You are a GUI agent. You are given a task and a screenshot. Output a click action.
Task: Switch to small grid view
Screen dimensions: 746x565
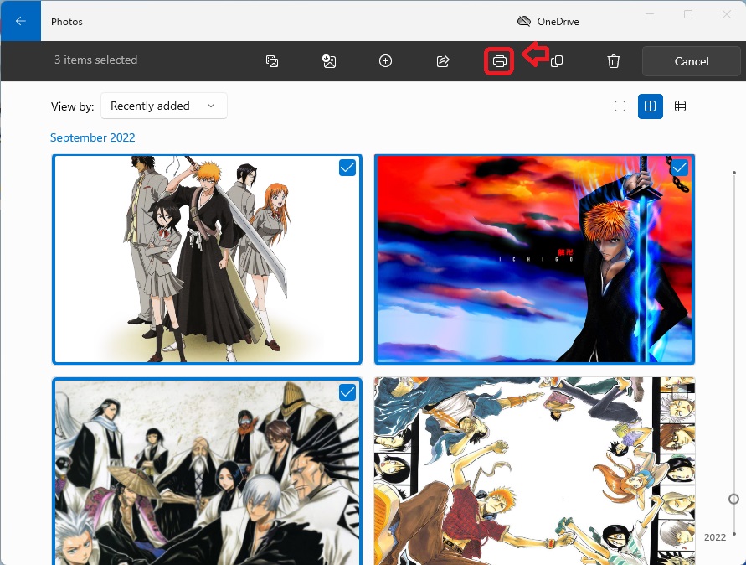tap(681, 106)
